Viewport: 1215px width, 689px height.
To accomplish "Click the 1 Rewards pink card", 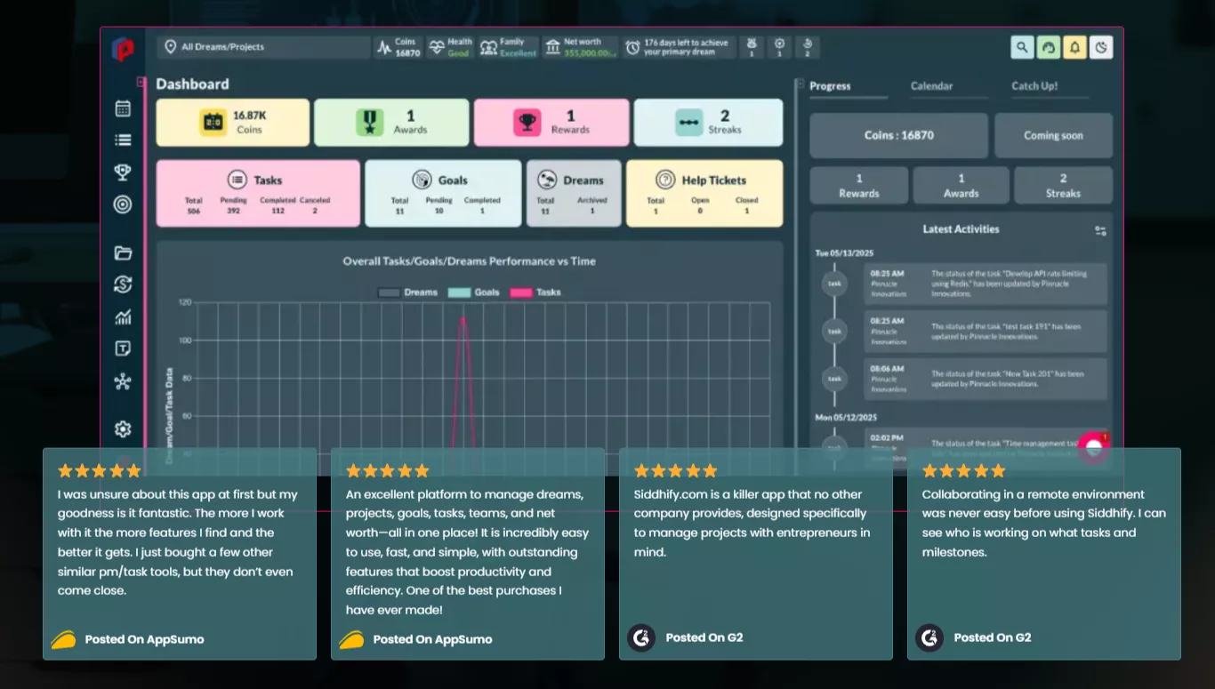I will pyautogui.click(x=551, y=123).
